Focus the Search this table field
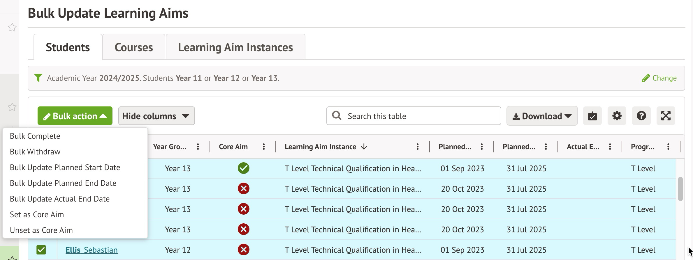 [x=420, y=116]
